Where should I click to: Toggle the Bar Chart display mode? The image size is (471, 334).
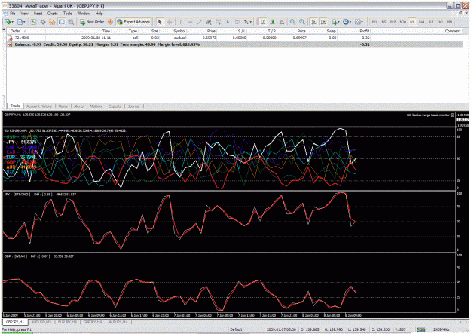click(x=263, y=22)
